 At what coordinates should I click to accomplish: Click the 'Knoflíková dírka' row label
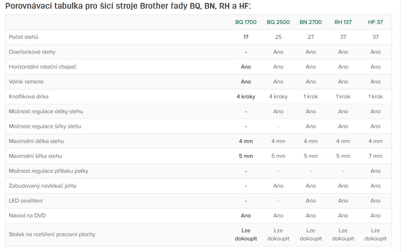click(x=29, y=96)
